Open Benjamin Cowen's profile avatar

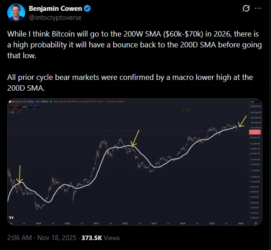tap(16, 14)
